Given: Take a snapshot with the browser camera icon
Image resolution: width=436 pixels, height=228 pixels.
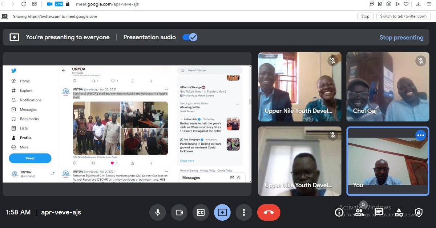Looking at the screenshot, I should point(389,4).
